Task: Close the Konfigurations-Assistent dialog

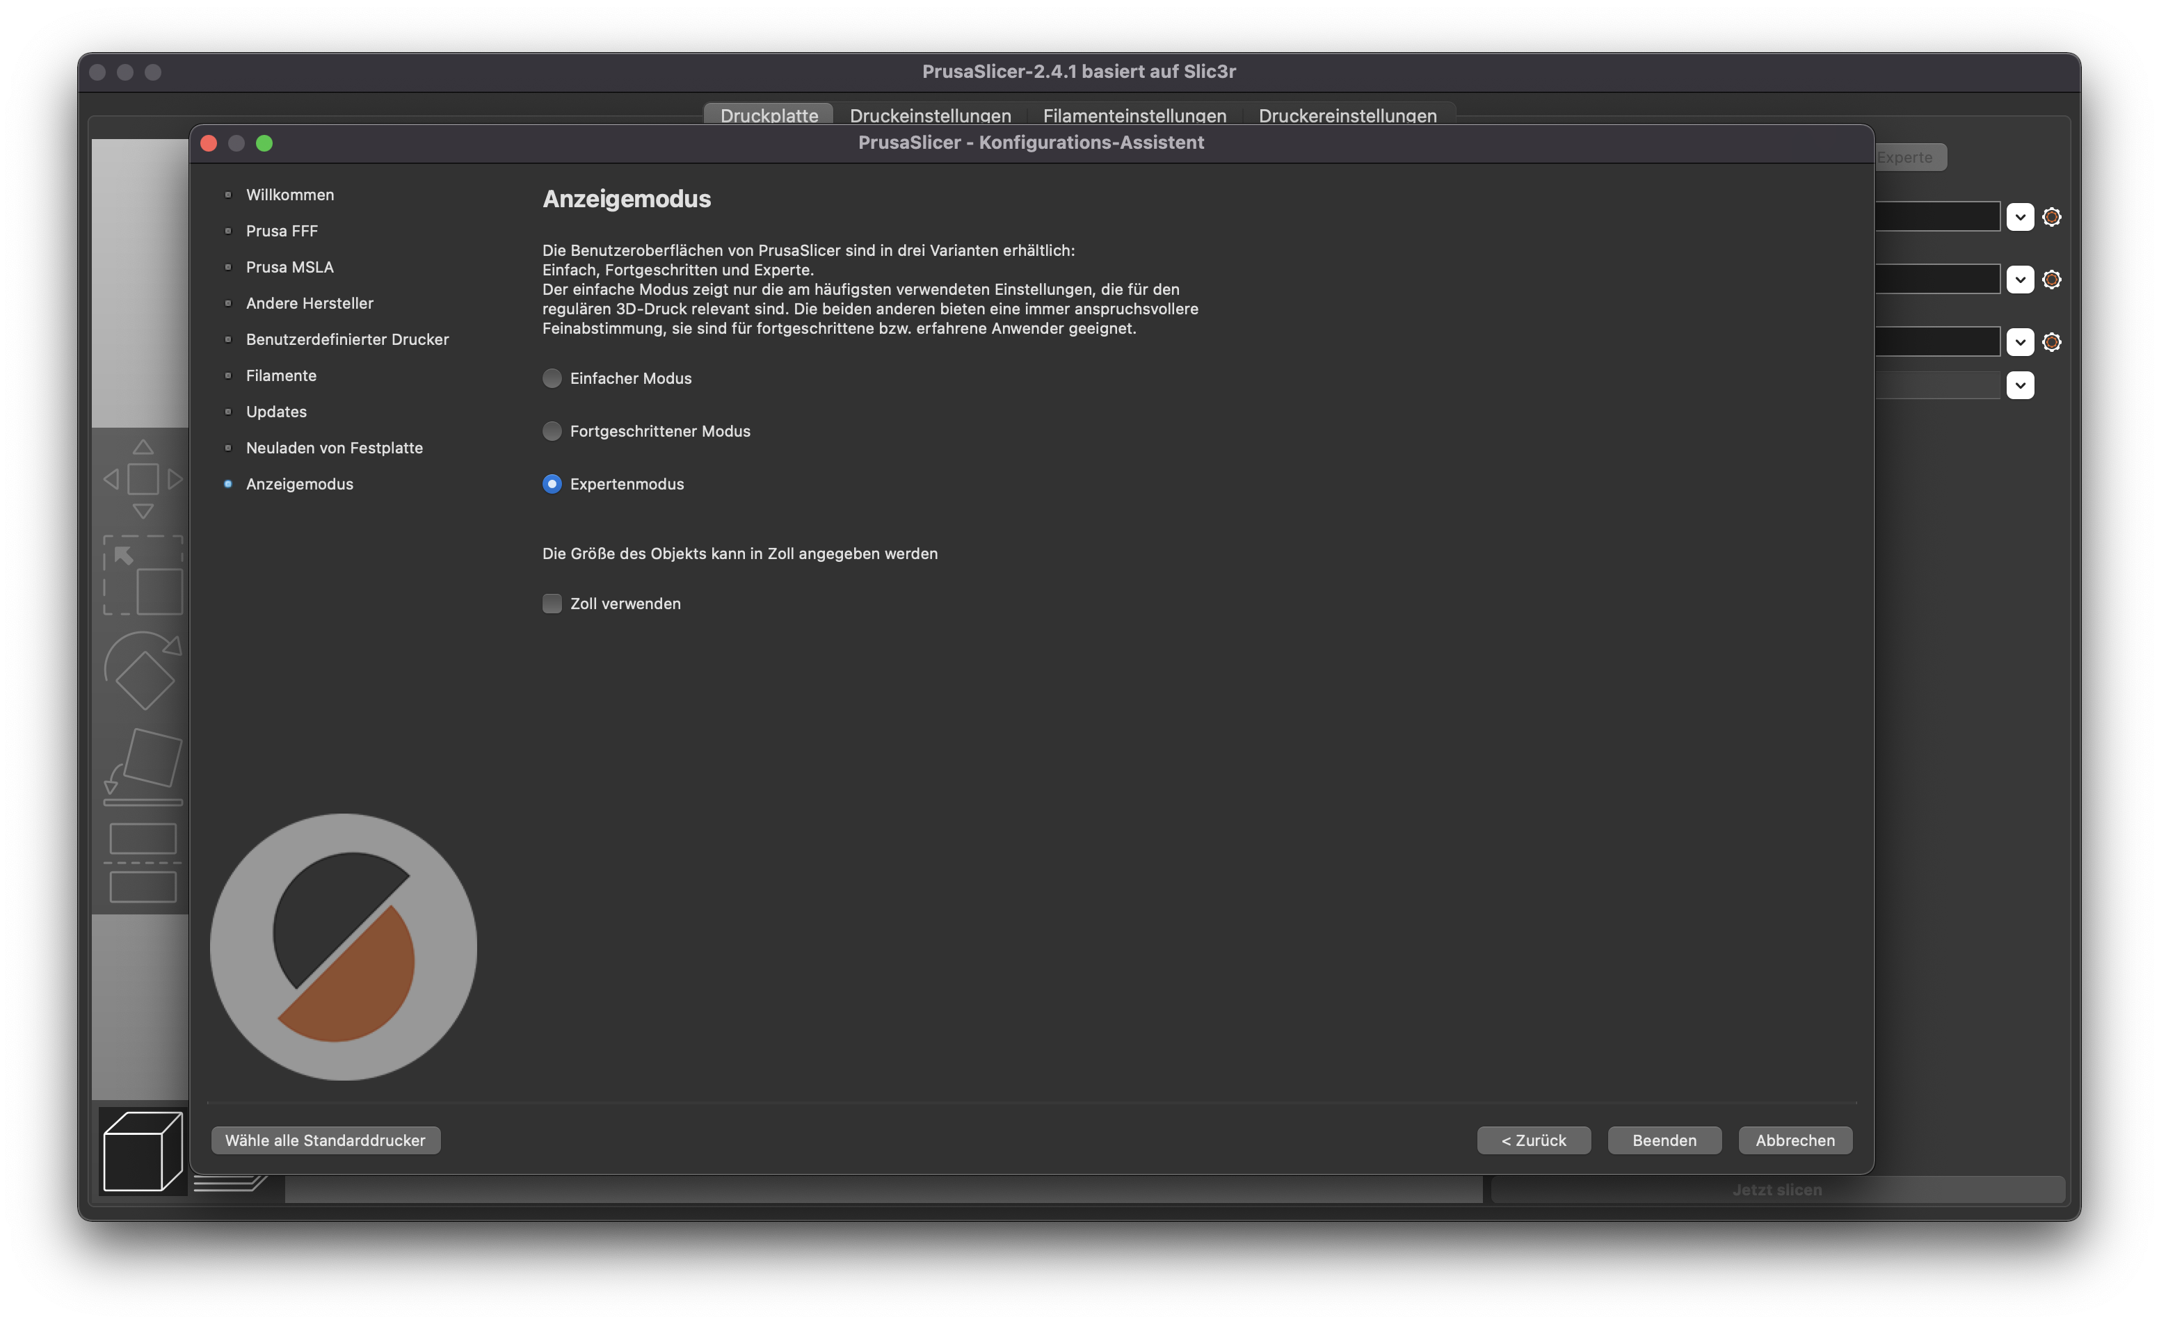Action: [x=209, y=143]
